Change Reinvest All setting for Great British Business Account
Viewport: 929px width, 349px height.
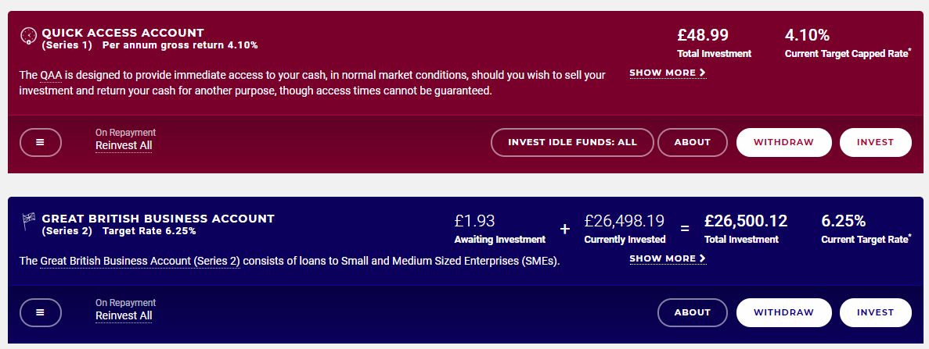[x=124, y=316]
